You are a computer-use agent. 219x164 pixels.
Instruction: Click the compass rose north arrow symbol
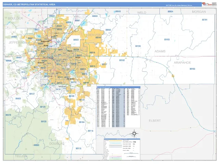[134, 134]
